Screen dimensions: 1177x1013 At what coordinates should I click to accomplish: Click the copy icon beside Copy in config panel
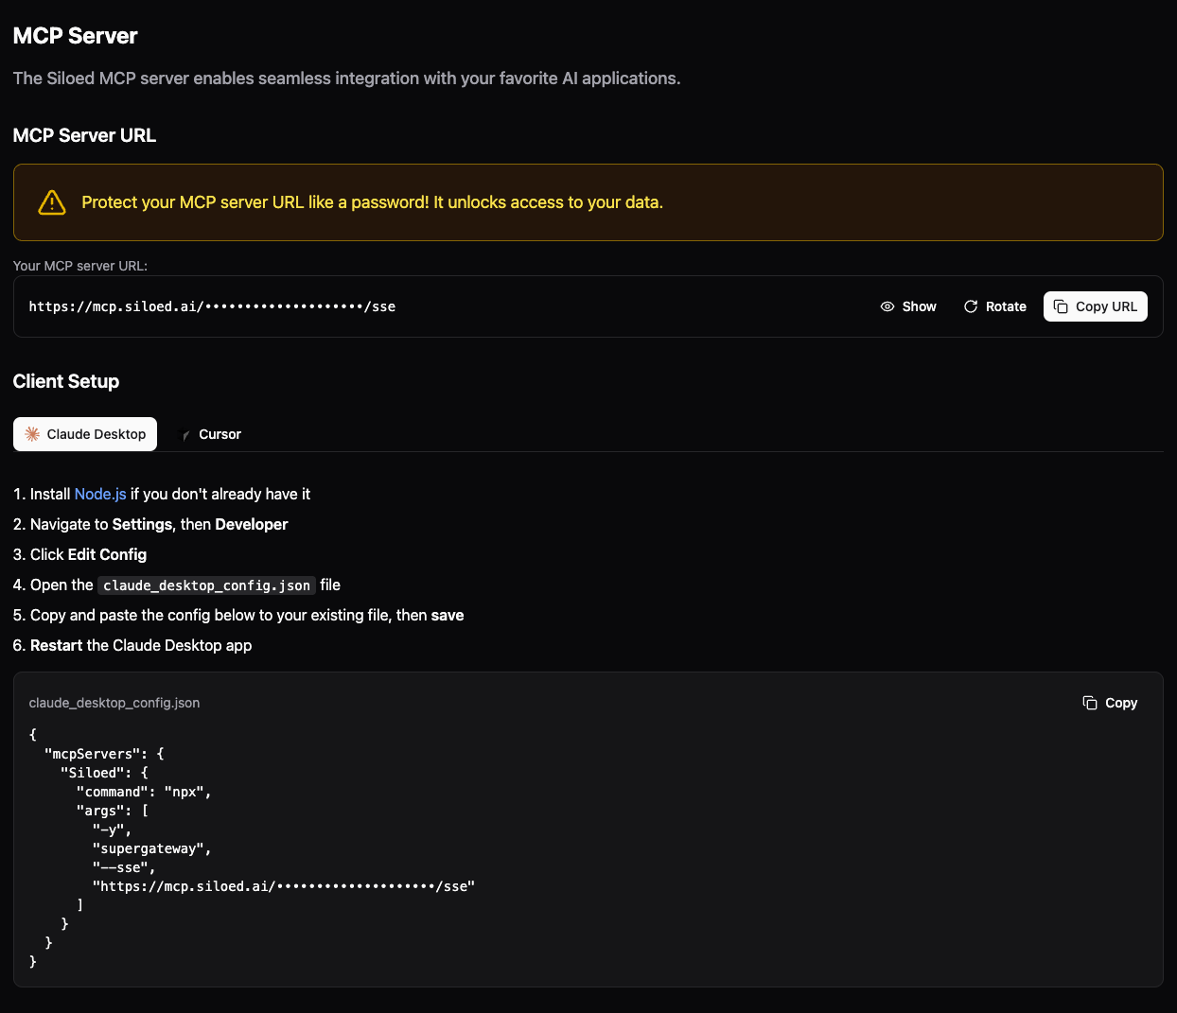1088,703
